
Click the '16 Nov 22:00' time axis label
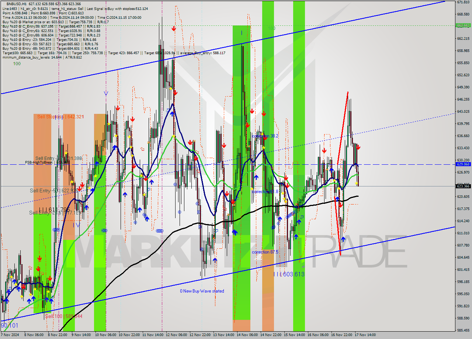[341, 335]
